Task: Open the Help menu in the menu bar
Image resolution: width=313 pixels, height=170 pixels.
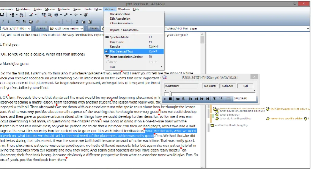Action: tap(136, 9)
